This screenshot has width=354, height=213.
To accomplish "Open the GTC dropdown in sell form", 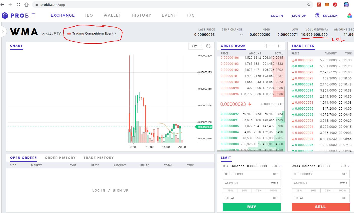I will click(345, 166).
